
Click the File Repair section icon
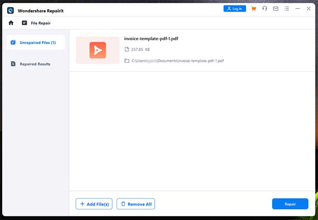24,23
